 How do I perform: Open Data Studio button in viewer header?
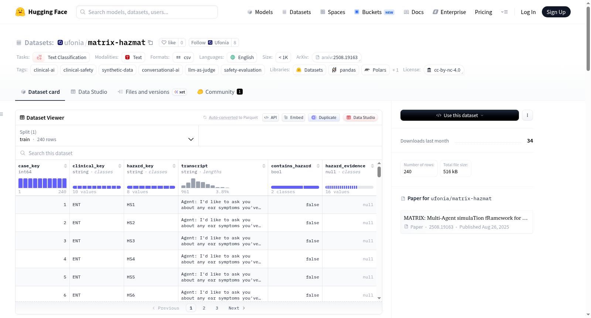[x=361, y=117]
